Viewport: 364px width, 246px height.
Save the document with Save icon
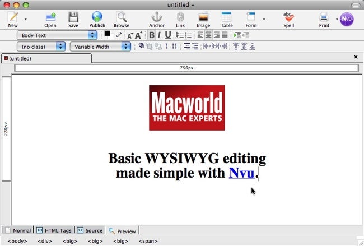click(x=73, y=17)
